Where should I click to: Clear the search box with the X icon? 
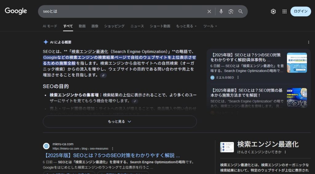(209, 11)
